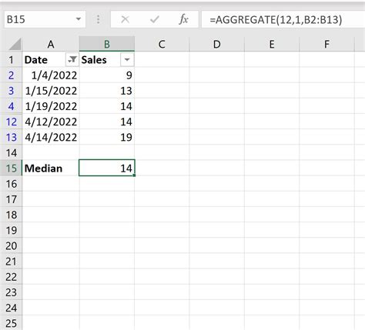Select column A header
The image size is (365, 330).
point(51,44)
